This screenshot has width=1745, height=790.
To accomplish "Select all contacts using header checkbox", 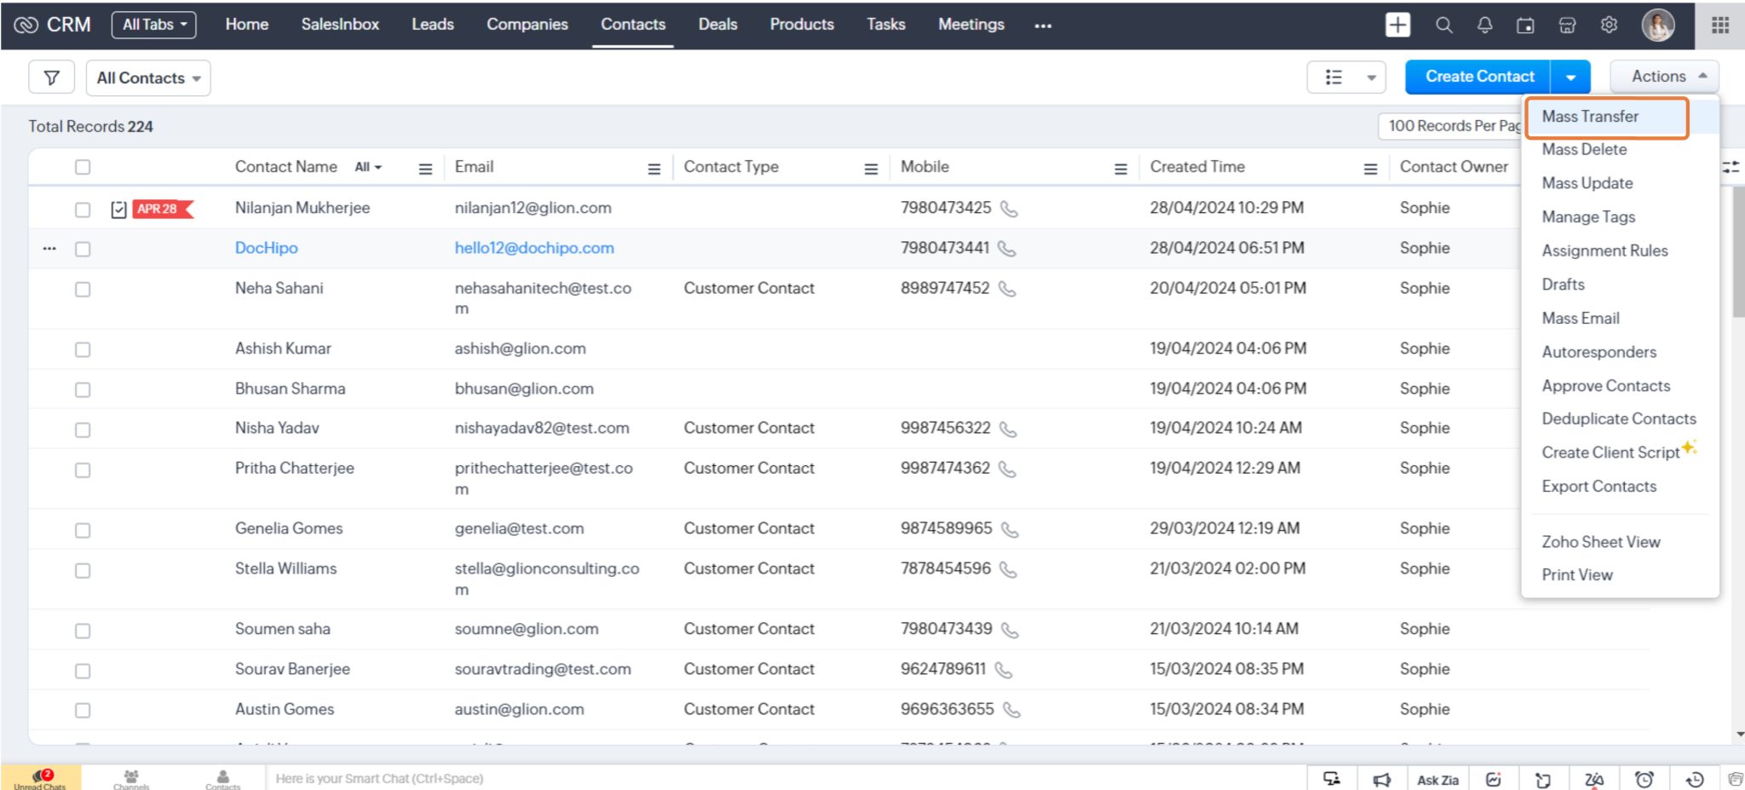I will tap(83, 167).
